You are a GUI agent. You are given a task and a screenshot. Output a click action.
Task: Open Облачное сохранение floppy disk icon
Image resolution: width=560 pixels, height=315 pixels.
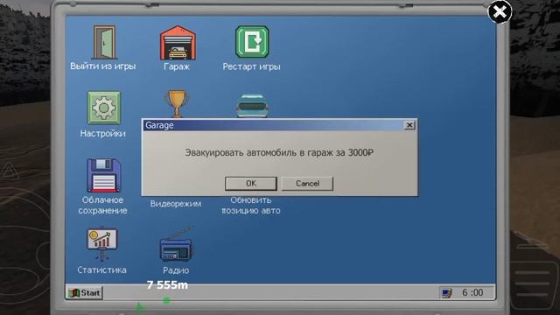[x=104, y=175]
